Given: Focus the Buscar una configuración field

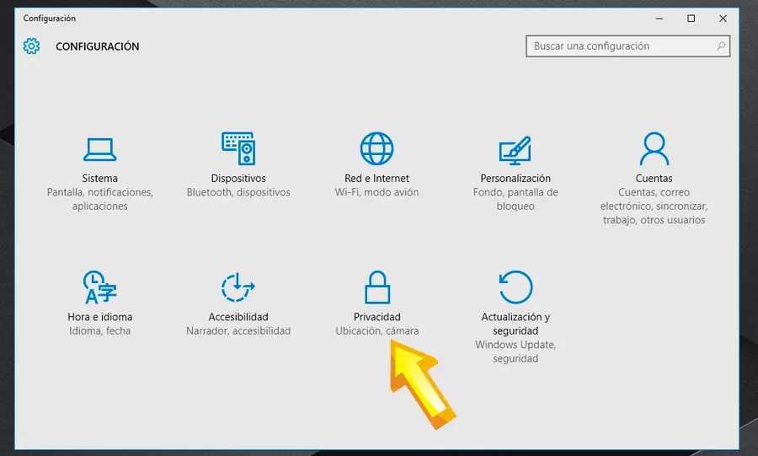Looking at the screenshot, I should click(627, 46).
